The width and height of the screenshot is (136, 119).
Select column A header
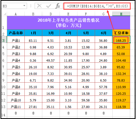[x=16, y=14]
